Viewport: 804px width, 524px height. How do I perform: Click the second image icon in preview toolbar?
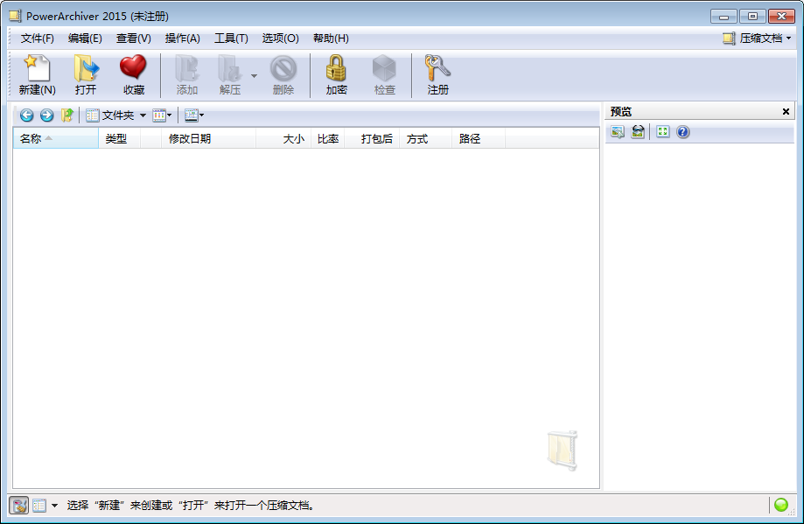(638, 132)
